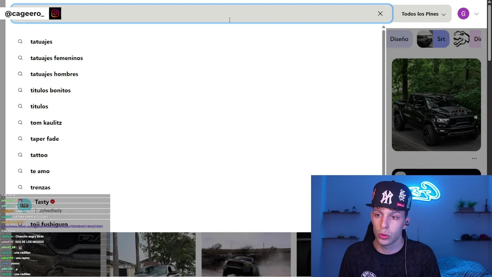The height and width of the screenshot is (277, 492).
Task: Select the 'toji fushiguro' suggestion
Action: tap(49, 224)
